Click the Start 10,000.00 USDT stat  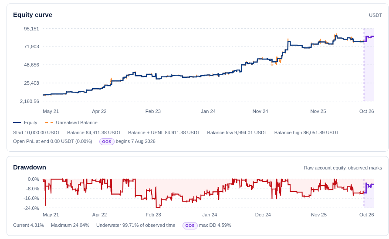pos(37,133)
